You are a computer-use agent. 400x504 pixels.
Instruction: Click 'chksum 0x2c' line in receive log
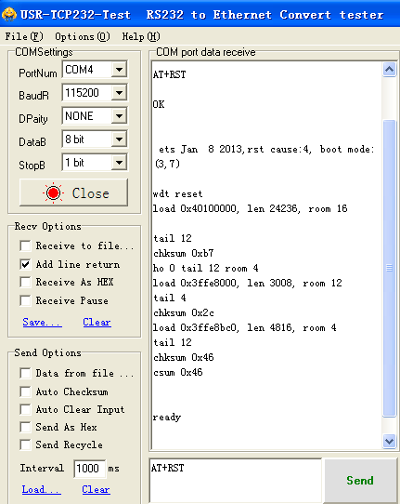[183, 312]
